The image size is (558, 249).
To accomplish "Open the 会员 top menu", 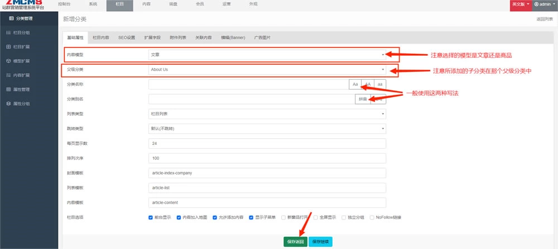I will [x=200, y=4].
